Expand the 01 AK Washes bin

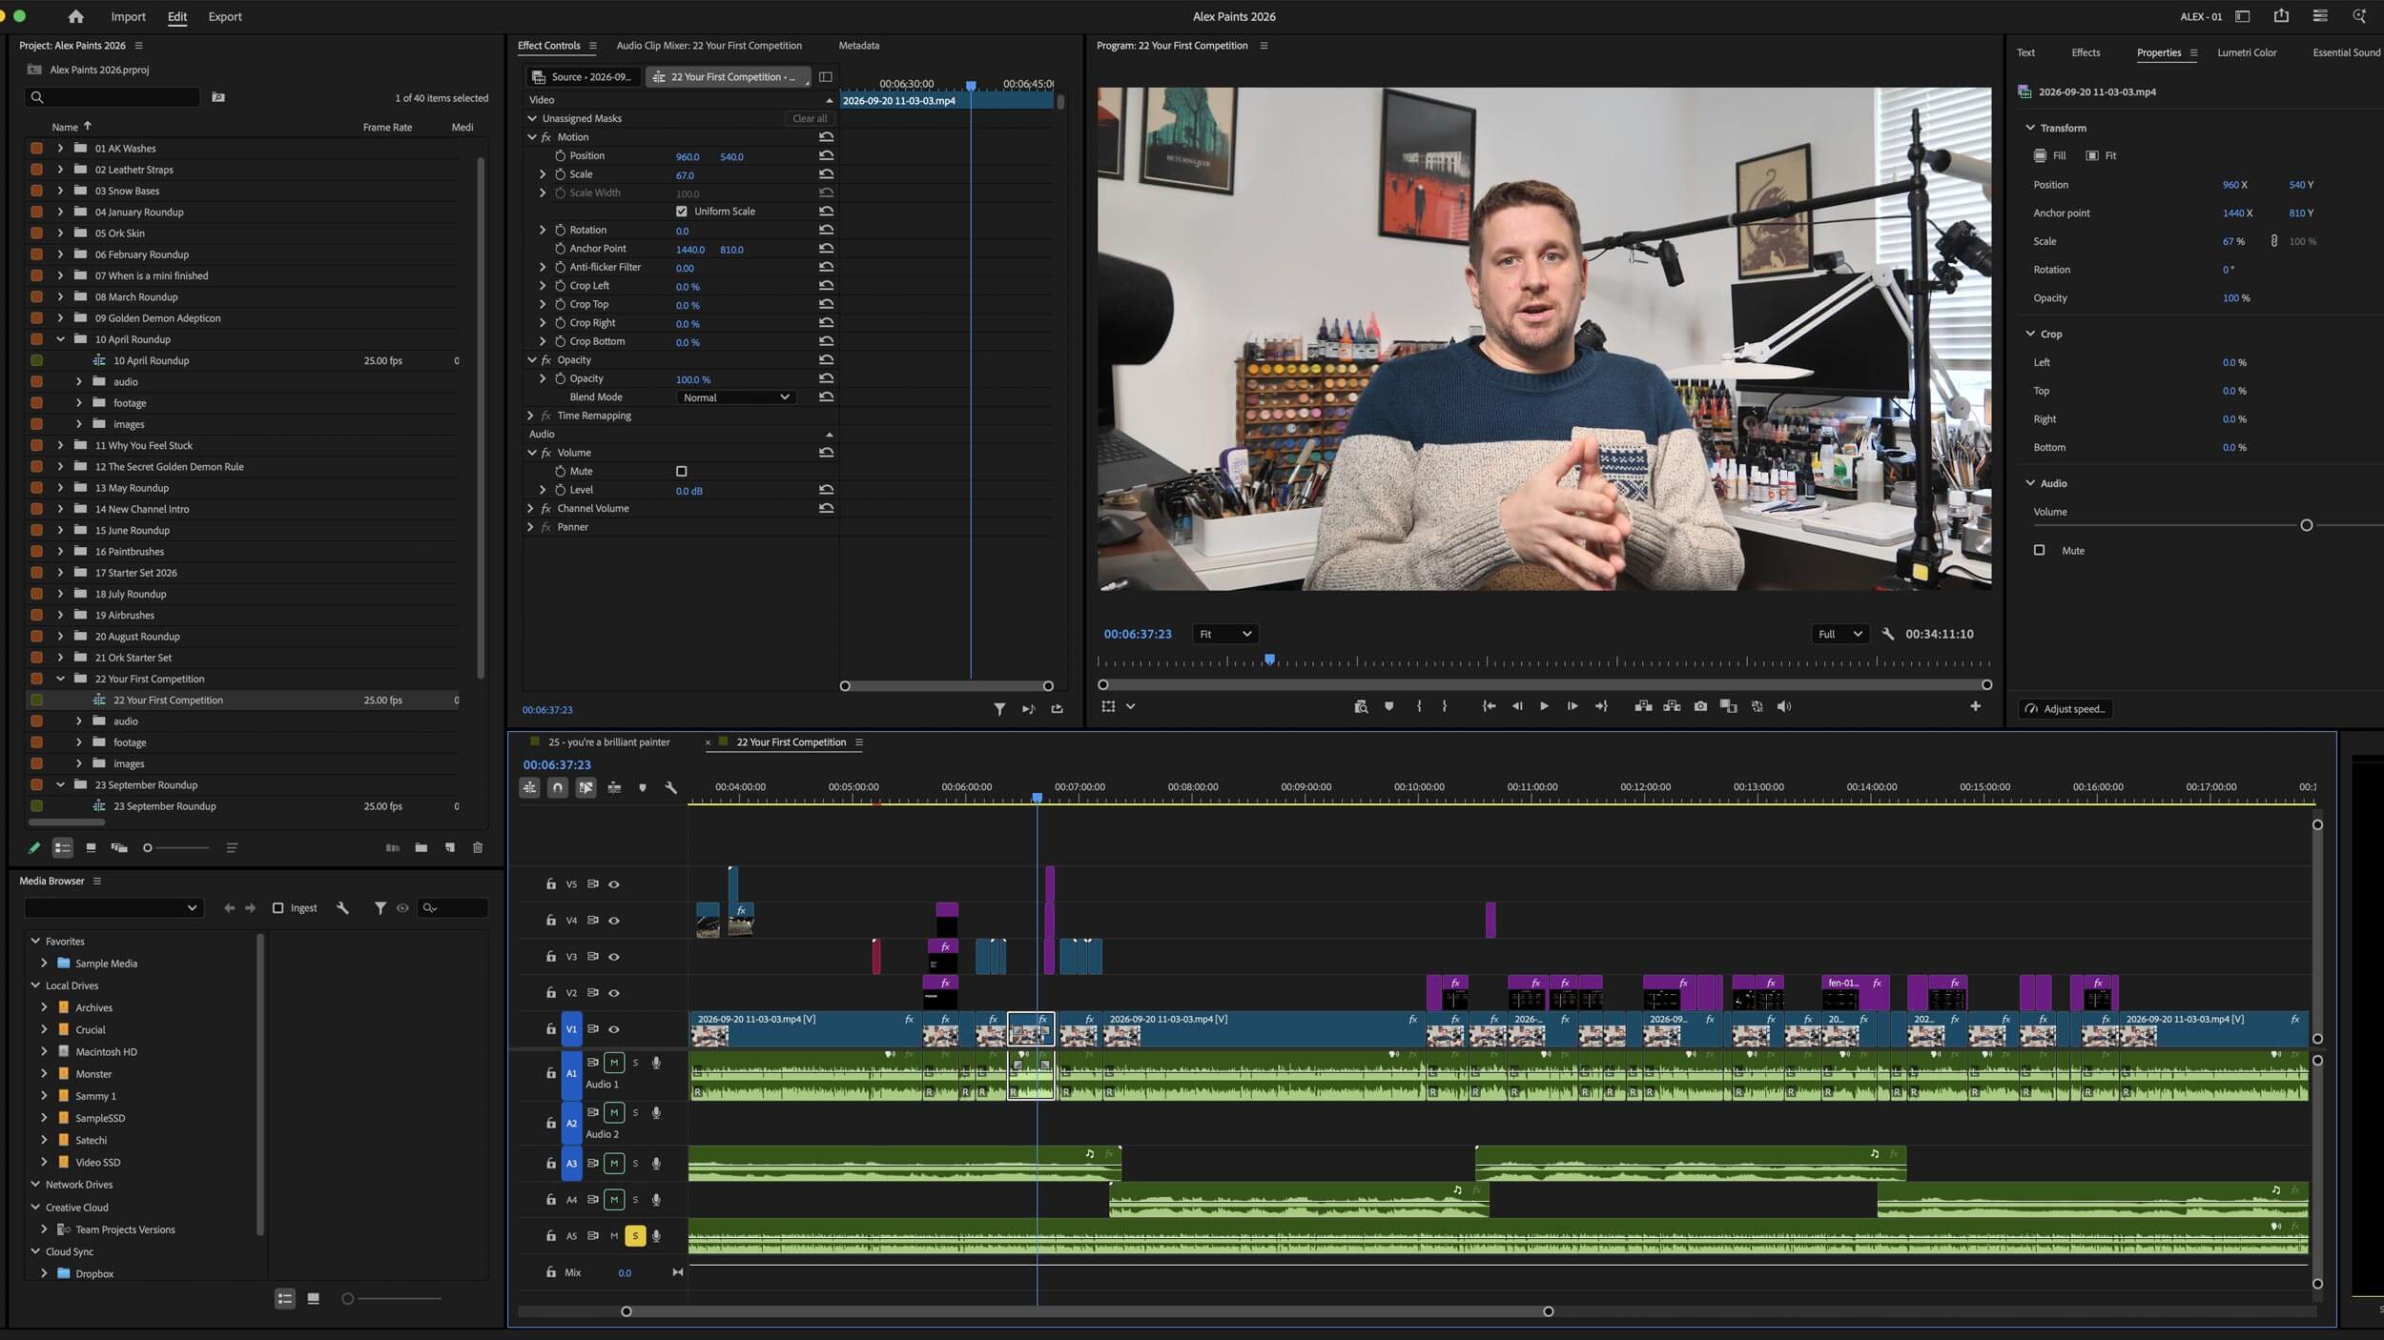coord(60,149)
